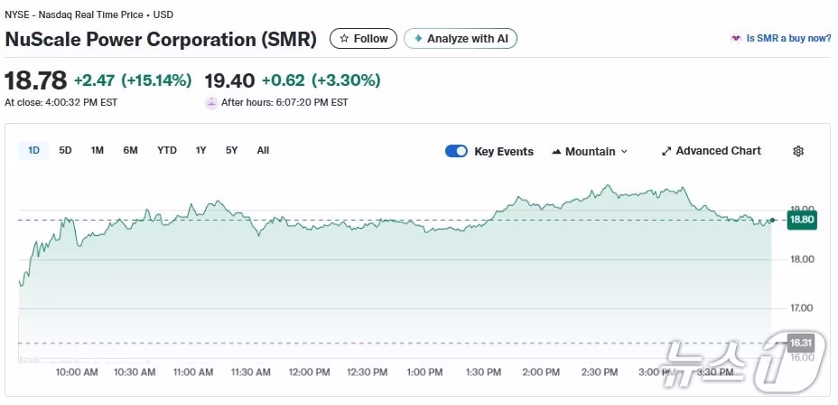Switch chart to YTD range
This screenshot has height=405, width=838.
pyautogui.click(x=167, y=150)
